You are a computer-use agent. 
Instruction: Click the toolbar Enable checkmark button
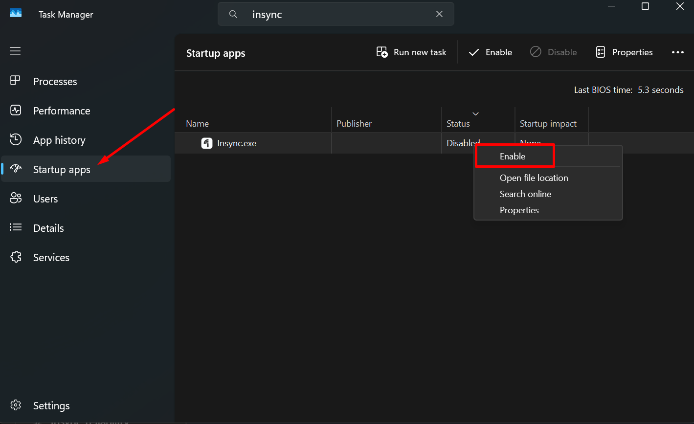[x=490, y=52]
